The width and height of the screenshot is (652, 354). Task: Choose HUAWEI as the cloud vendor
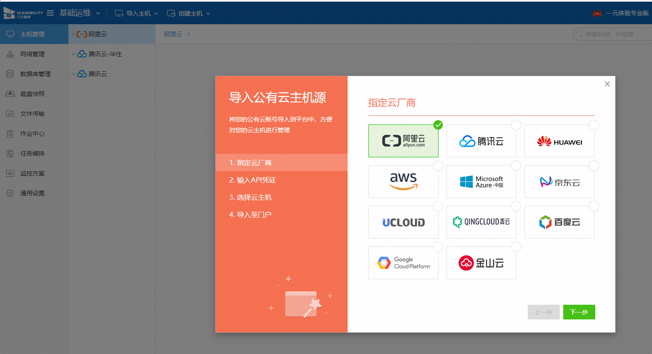click(x=559, y=140)
